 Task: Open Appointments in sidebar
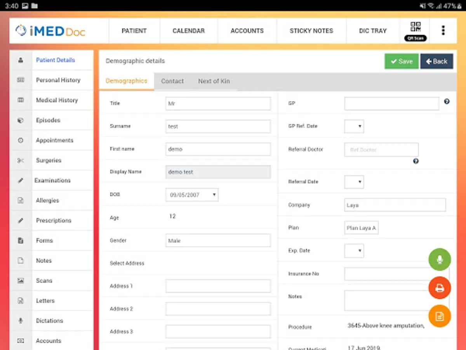55,140
